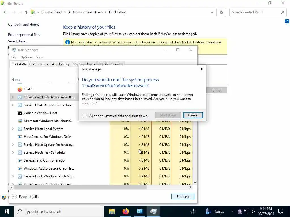Open Restore personal files link
This screenshot has height=217, width=290.
click(x=24, y=35)
